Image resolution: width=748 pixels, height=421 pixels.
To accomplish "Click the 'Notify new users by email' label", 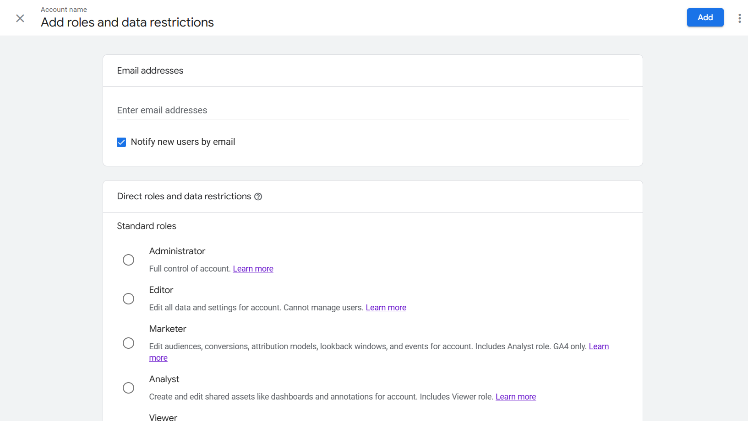I will (183, 142).
